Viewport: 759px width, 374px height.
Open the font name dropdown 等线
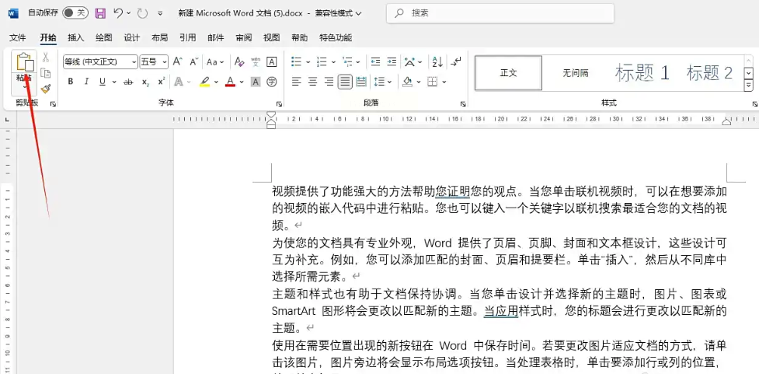133,62
